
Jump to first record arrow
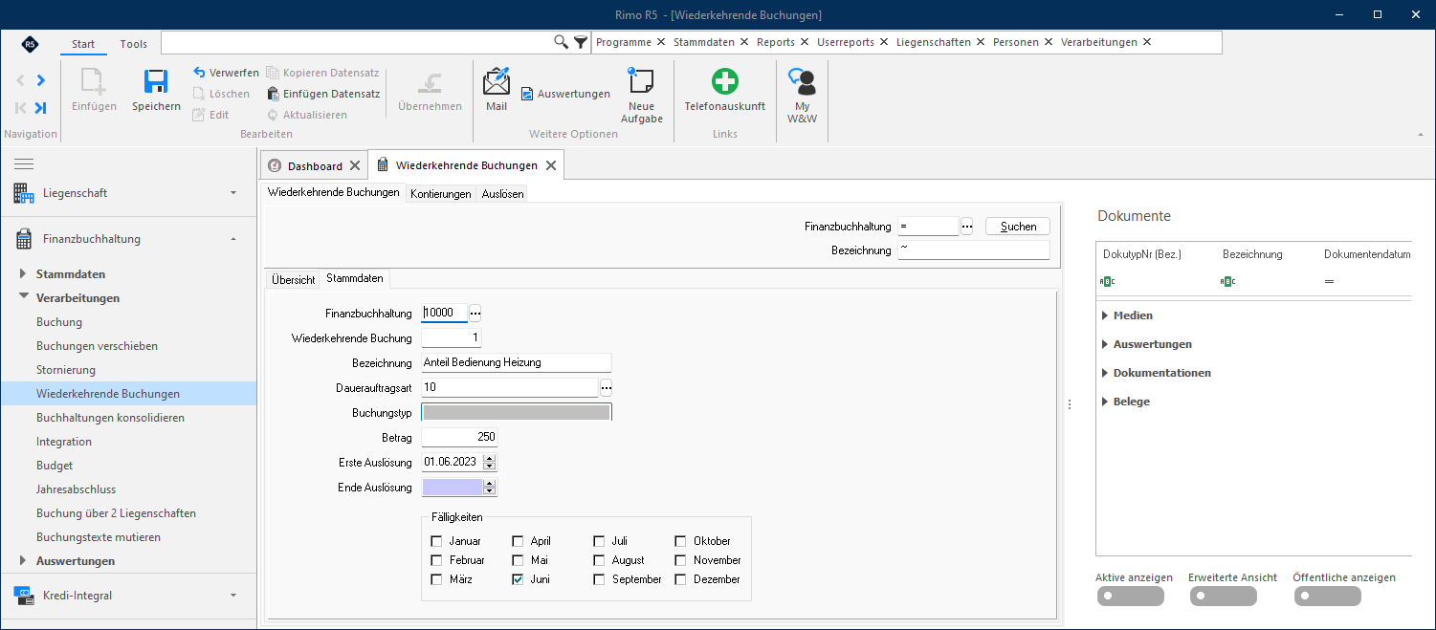pos(20,108)
